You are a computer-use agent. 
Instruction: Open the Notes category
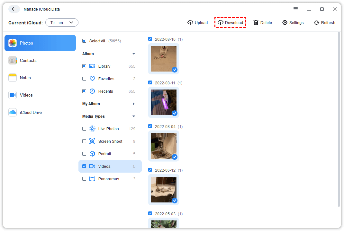[40, 78]
